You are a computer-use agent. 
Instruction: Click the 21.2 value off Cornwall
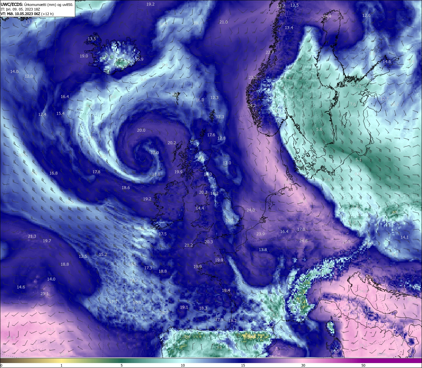(189, 245)
